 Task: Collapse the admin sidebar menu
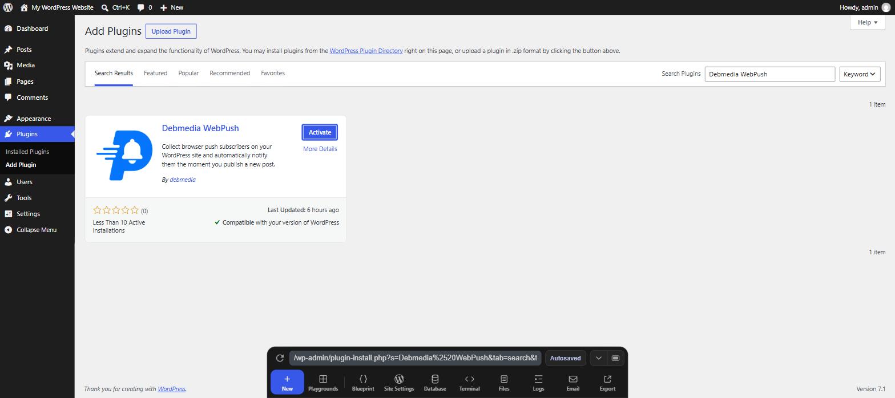[x=37, y=230]
